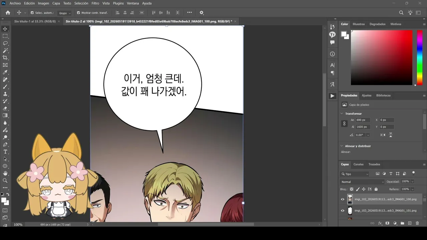Image resolution: width=427 pixels, height=240 pixels.
Task: Flip horizontally in Transformar section
Action: click(x=383, y=135)
